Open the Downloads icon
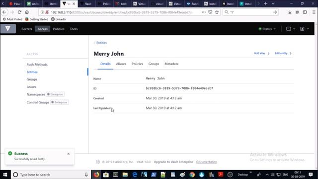 click(290, 12)
